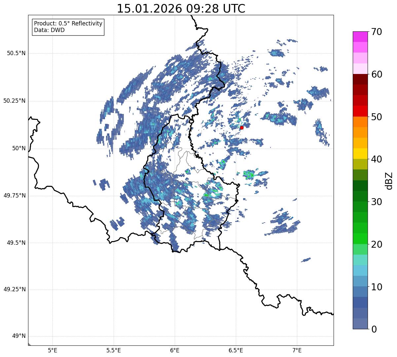The width and height of the screenshot is (397, 357).
Task: Click the colorbar tick label 0
Action: 374,329
